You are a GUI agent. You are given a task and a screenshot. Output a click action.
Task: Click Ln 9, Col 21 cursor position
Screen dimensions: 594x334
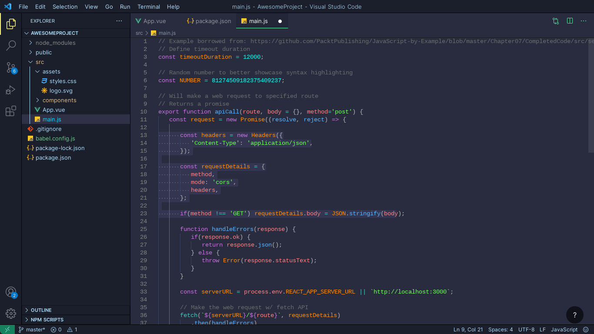468,330
